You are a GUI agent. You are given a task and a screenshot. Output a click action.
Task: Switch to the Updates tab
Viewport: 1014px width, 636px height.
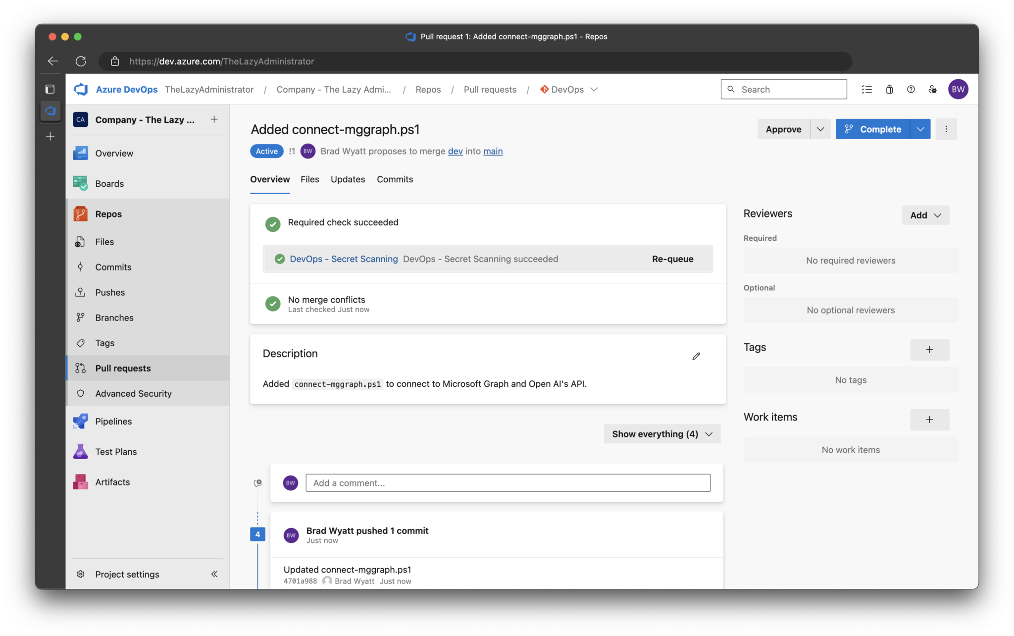[348, 179]
